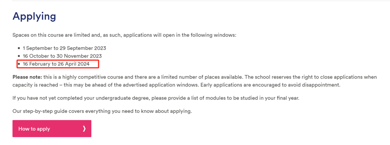The height and width of the screenshot is (145, 390).
Task: Click the Applying heading
Action: coord(34,16)
